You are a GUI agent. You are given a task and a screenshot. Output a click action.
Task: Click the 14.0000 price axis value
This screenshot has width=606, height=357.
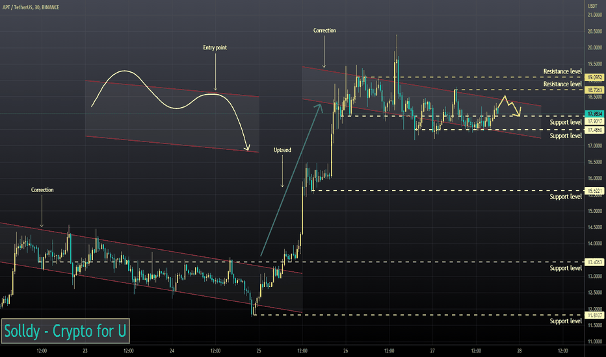point(595,243)
